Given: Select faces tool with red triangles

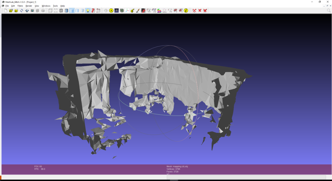Looking at the screenshot, I should [x=175, y=11].
